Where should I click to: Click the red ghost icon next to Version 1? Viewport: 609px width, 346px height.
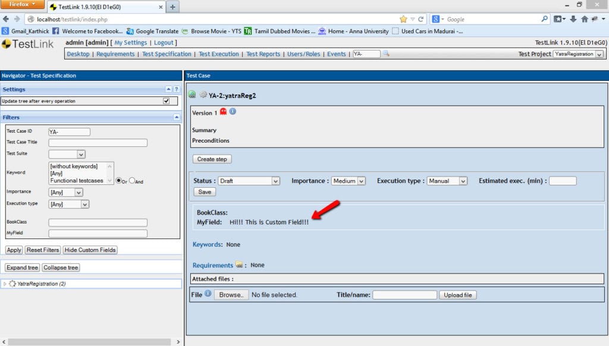[x=224, y=112]
